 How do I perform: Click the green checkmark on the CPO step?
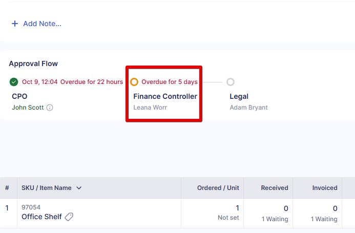coord(13,82)
